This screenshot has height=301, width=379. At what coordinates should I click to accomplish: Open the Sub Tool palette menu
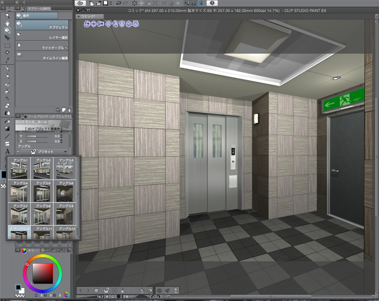click(18, 9)
